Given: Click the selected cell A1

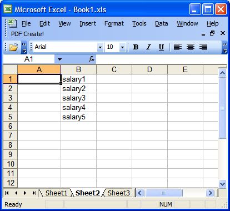Looking at the screenshot, I should 39,79.
